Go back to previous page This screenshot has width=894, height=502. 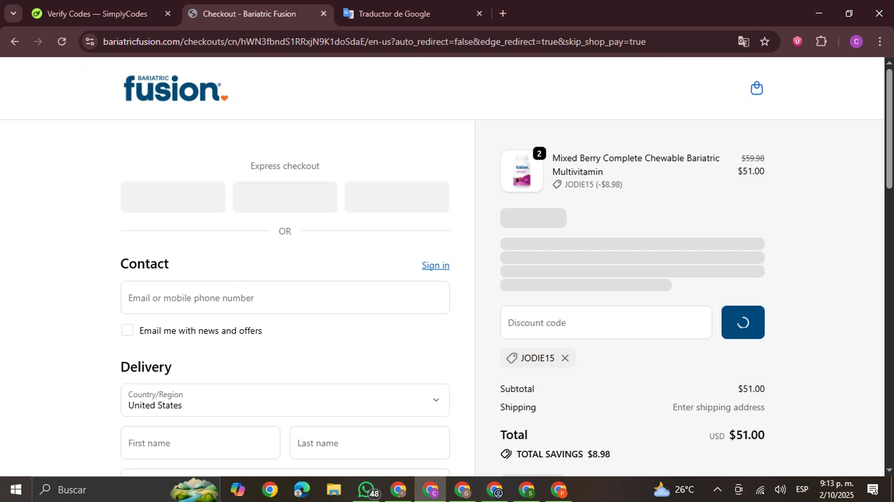tap(15, 42)
